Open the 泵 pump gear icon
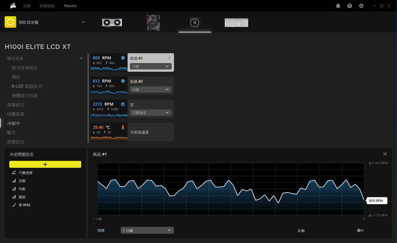Screen dimensions: 397x243 [123, 104]
